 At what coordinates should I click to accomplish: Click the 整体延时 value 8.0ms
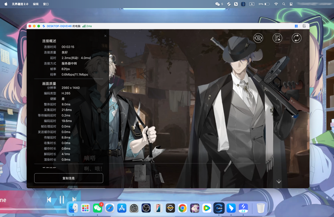point(66,104)
